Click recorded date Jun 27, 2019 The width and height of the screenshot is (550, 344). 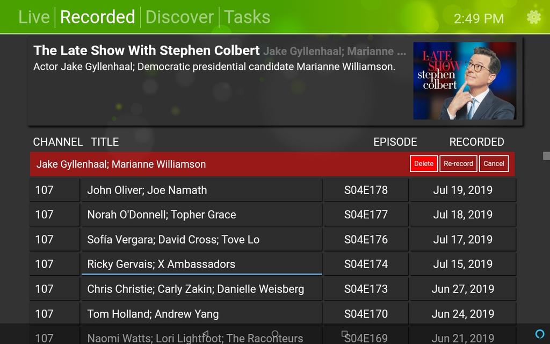pyautogui.click(x=463, y=289)
